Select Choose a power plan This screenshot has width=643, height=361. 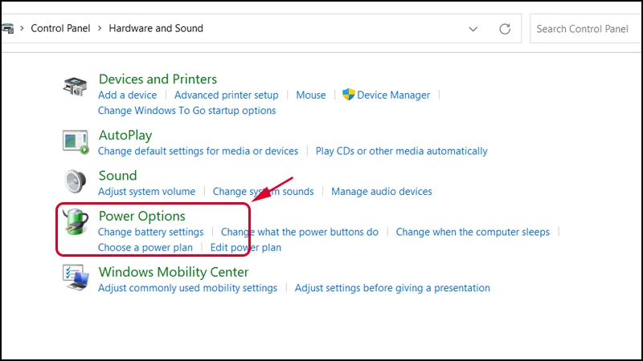click(x=145, y=248)
